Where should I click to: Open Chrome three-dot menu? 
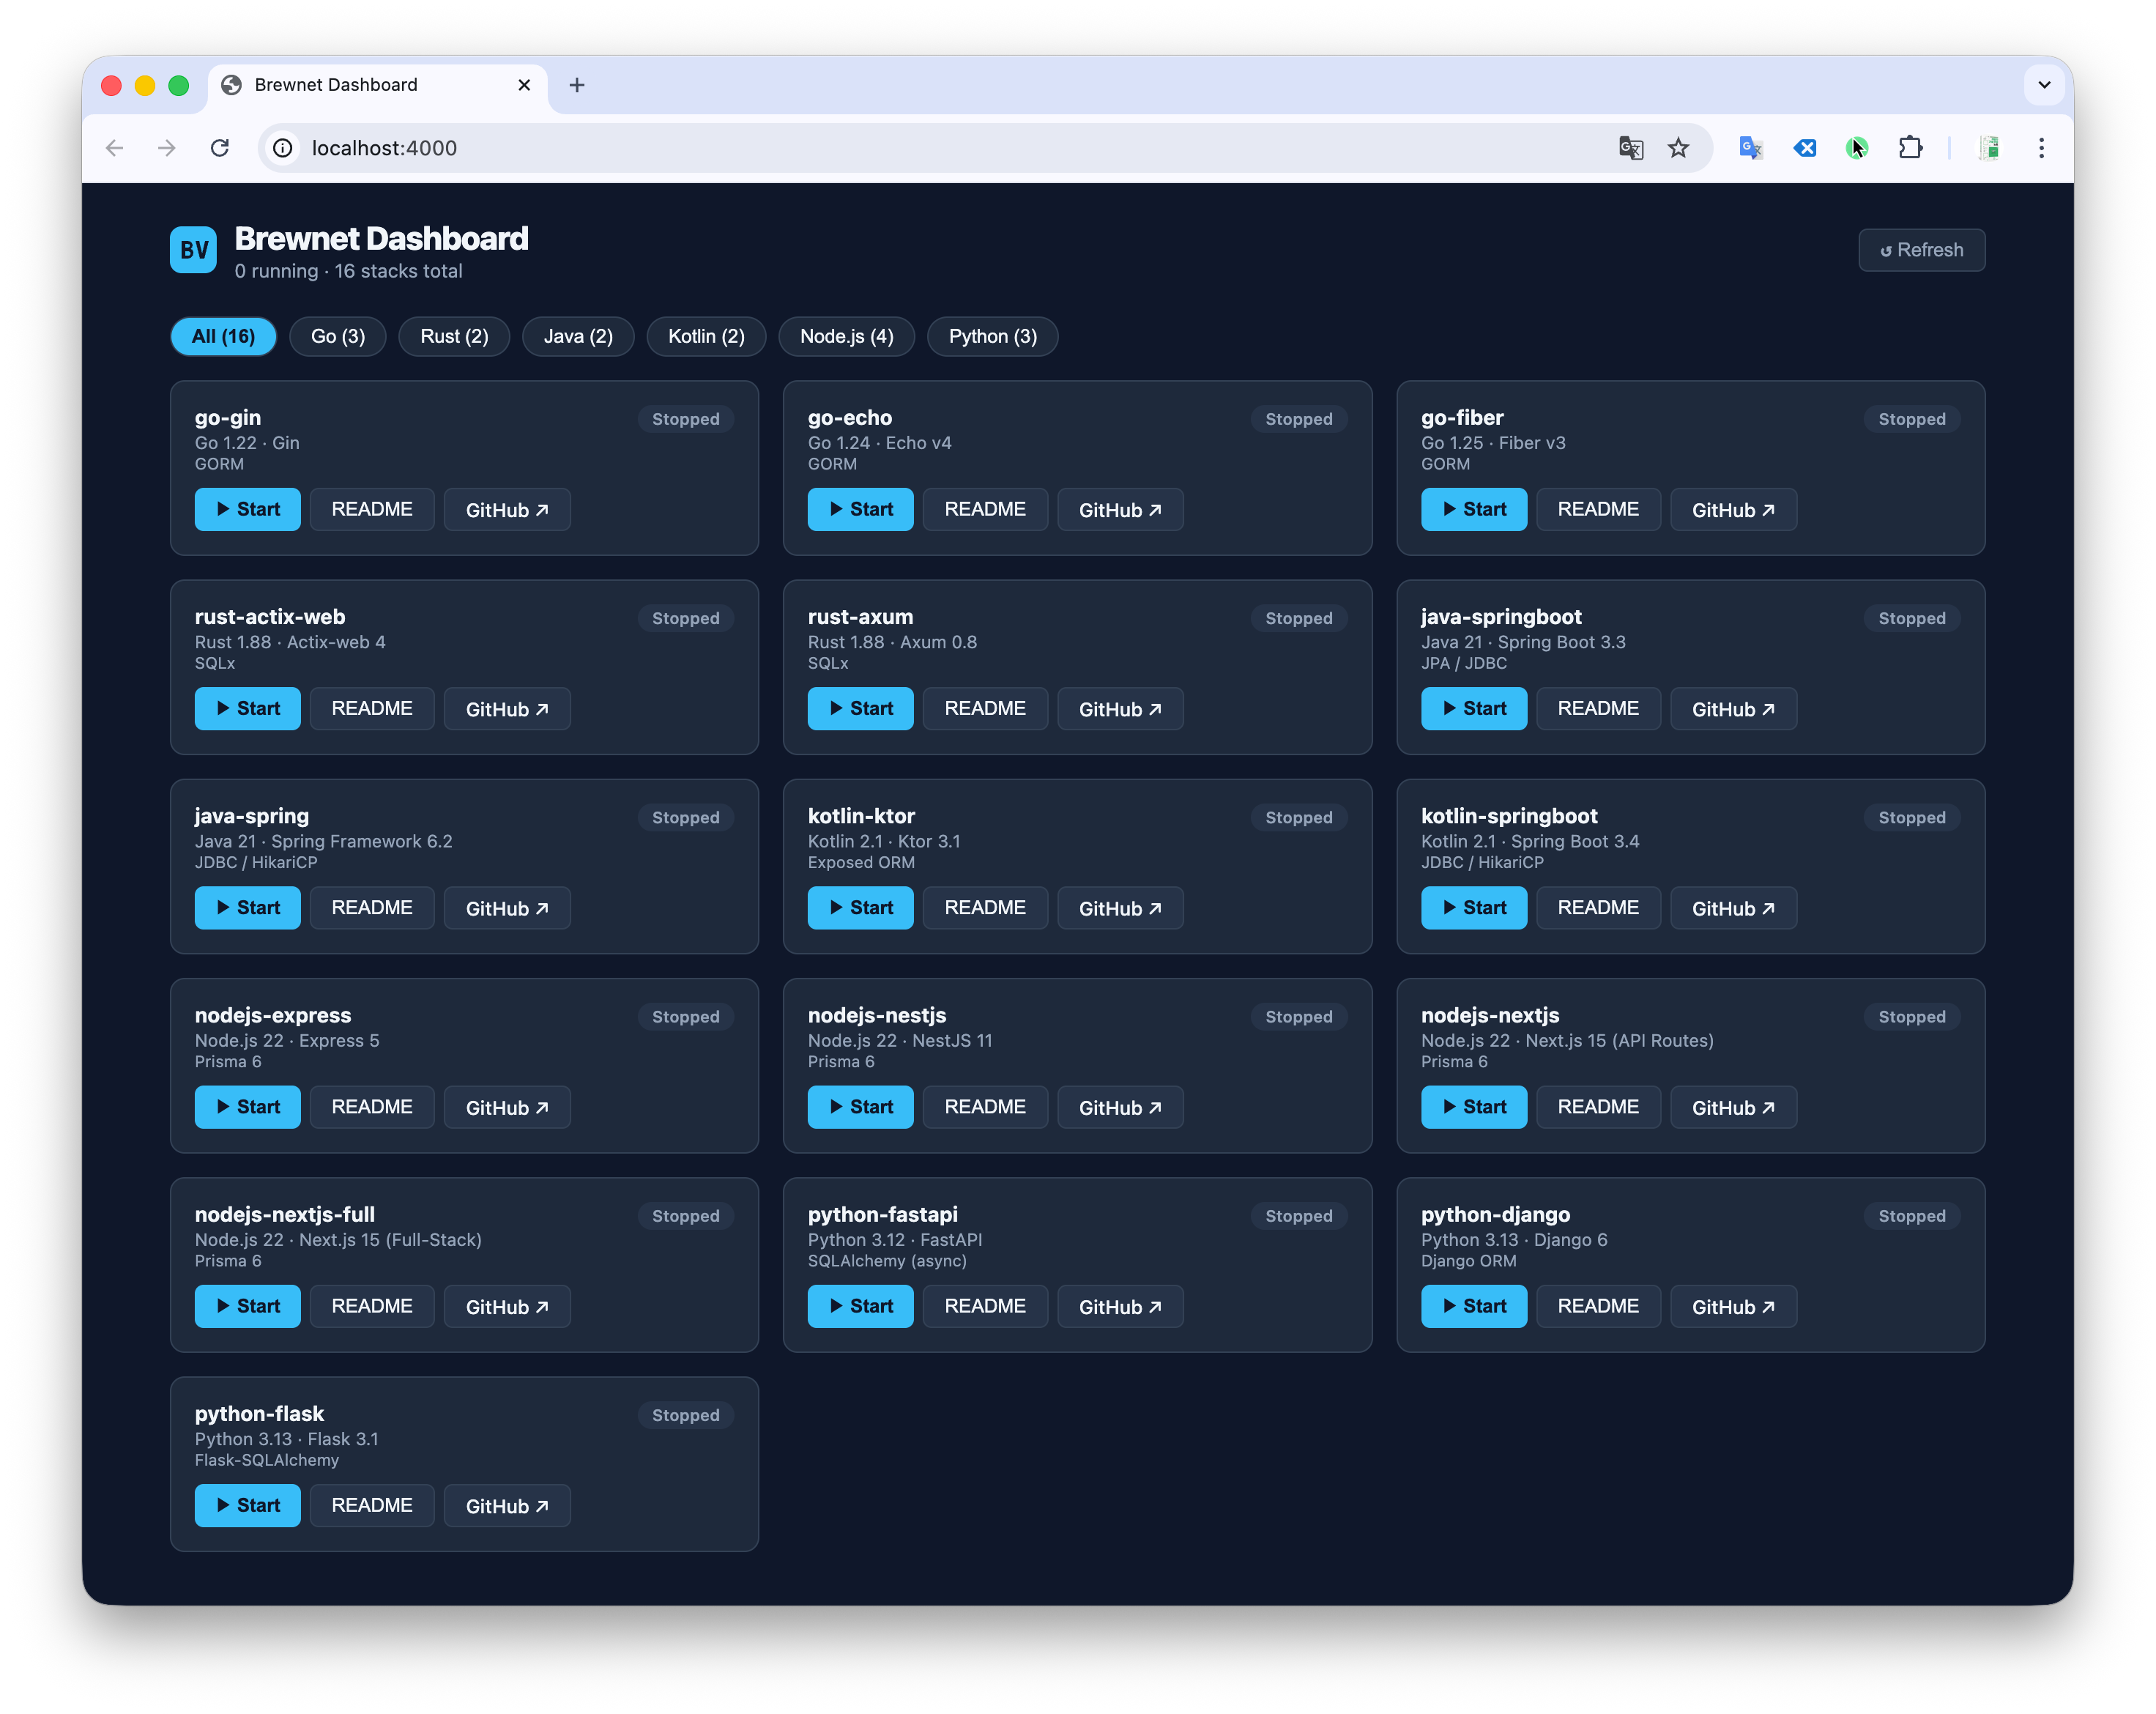2041,148
